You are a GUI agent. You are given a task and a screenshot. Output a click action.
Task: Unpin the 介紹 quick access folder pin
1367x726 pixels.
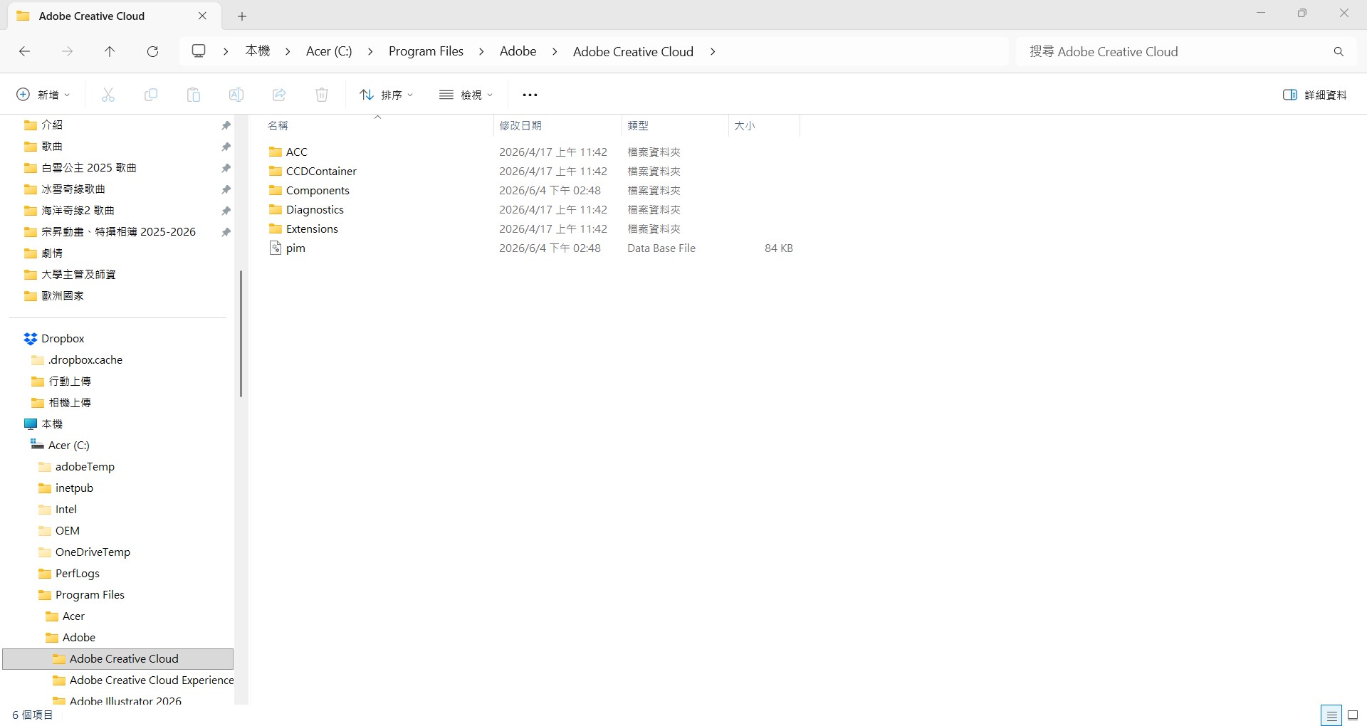(226, 125)
